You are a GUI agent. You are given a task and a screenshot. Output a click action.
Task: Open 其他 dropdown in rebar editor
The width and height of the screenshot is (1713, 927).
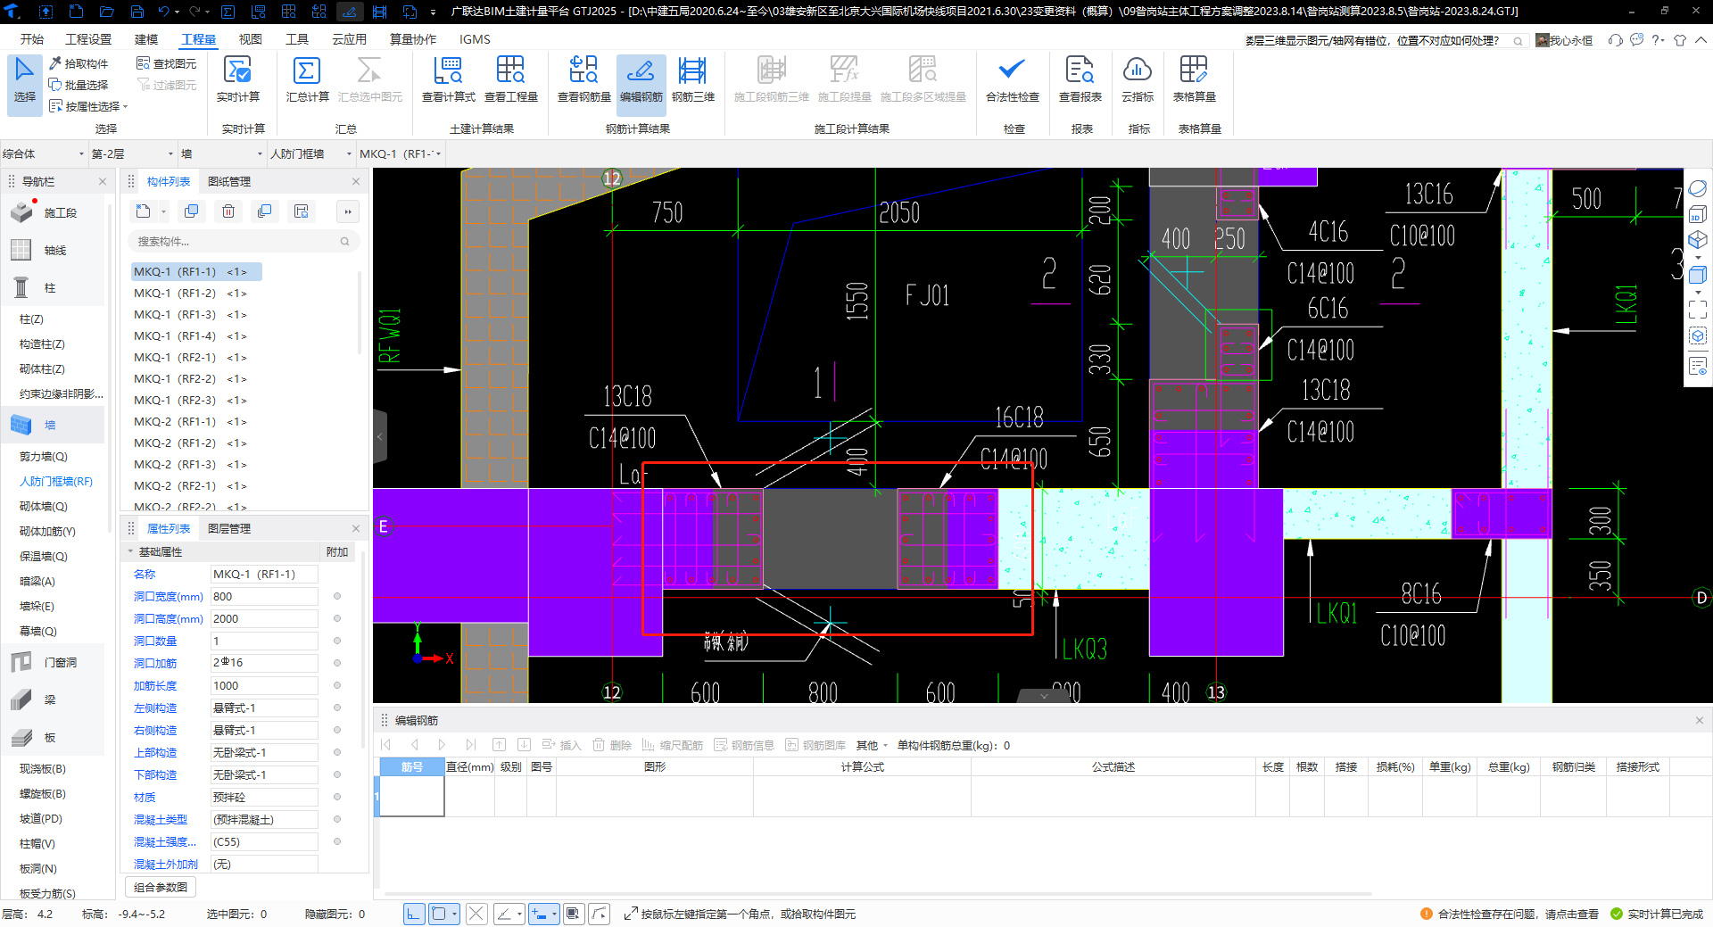(x=872, y=745)
